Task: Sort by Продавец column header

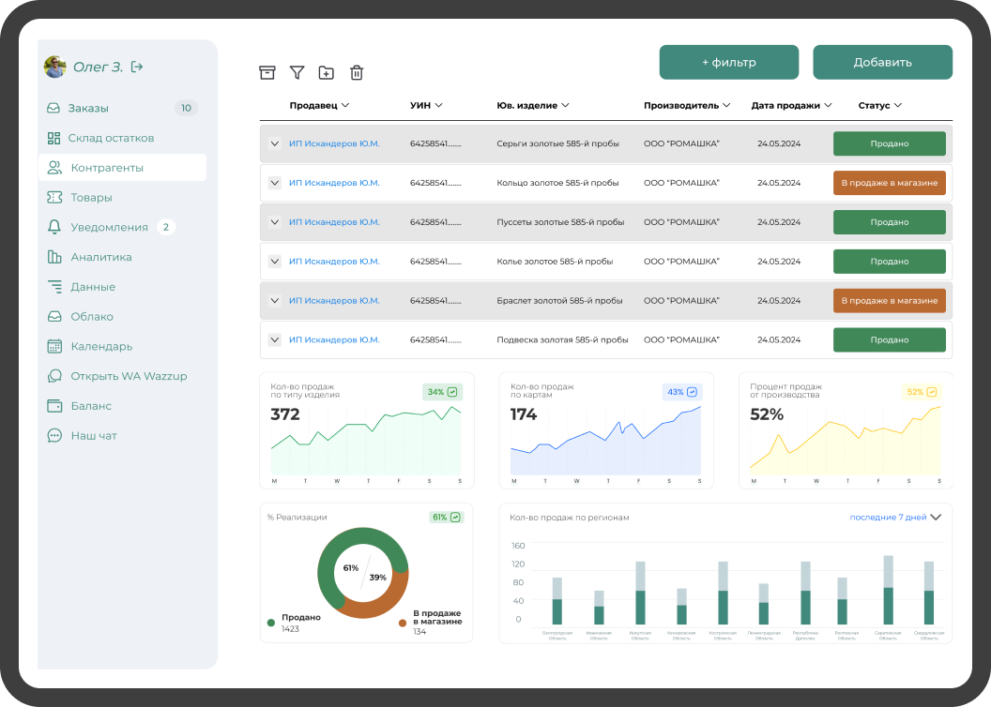Action: point(319,106)
